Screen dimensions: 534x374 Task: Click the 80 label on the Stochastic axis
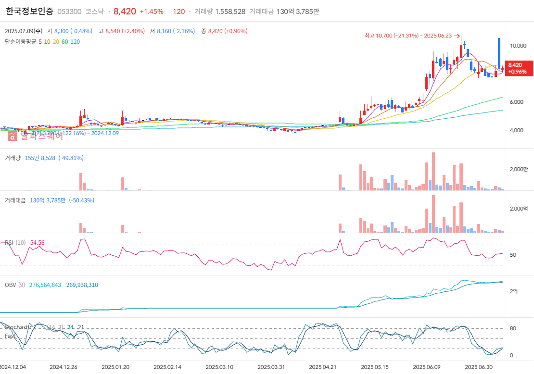pyautogui.click(x=513, y=328)
